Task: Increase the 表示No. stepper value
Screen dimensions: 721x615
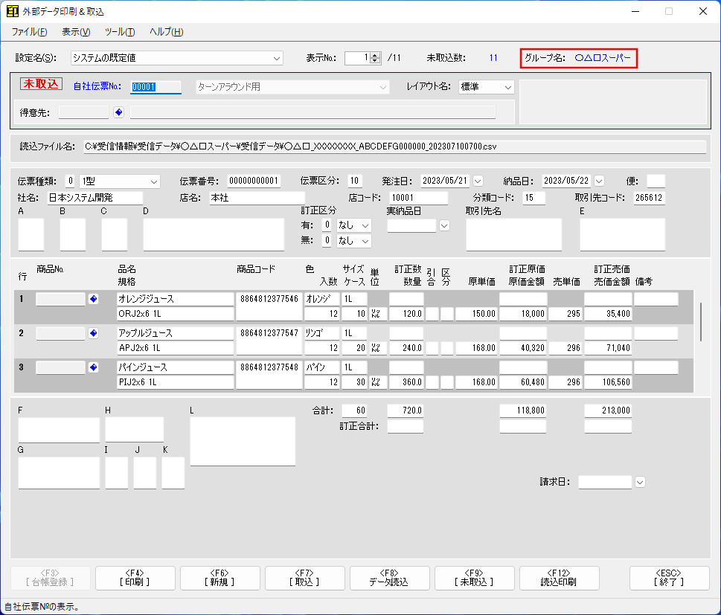Action: (375, 55)
